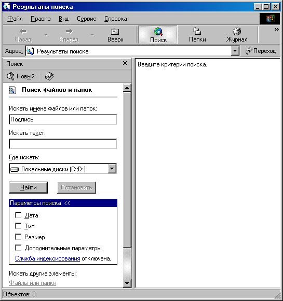Collapse the Параметры поиска section
The image size is (283, 301).
click(x=63, y=203)
